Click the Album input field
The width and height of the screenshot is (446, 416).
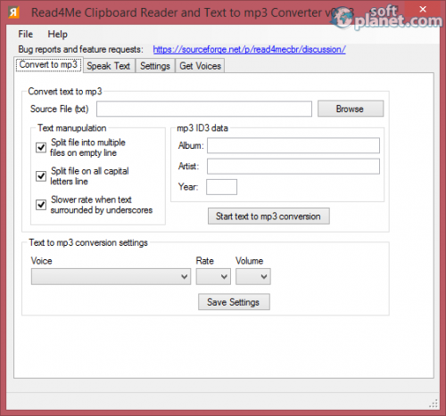tap(293, 145)
